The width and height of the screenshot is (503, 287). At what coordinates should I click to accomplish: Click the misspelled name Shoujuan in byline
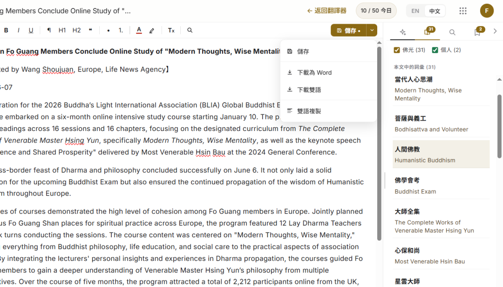tap(58, 70)
